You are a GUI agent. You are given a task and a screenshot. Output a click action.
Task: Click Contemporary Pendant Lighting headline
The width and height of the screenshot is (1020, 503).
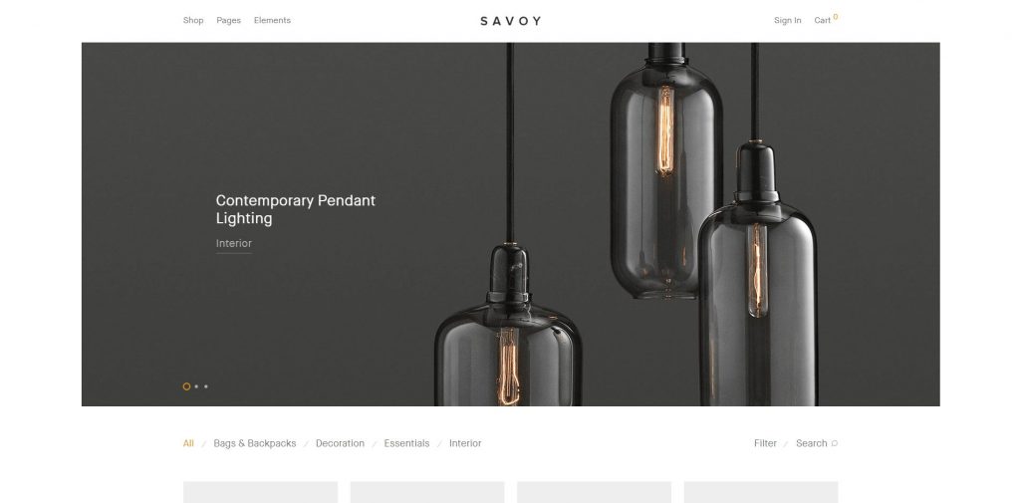tap(295, 209)
